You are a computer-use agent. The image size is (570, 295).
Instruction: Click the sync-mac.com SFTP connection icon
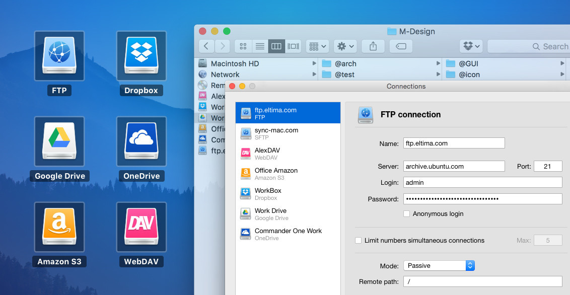point(246,133)
